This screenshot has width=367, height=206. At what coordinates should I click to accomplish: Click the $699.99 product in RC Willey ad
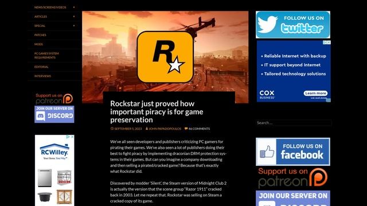64,177
